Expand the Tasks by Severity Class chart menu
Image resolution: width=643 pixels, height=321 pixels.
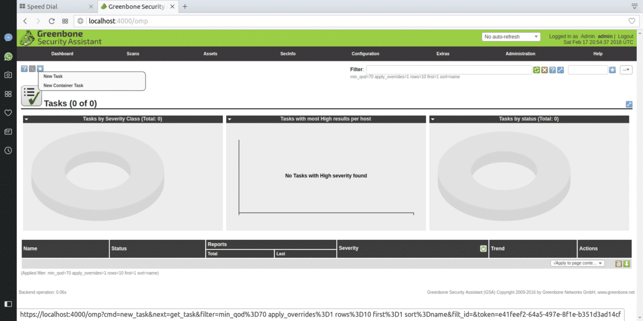point(27,119)
